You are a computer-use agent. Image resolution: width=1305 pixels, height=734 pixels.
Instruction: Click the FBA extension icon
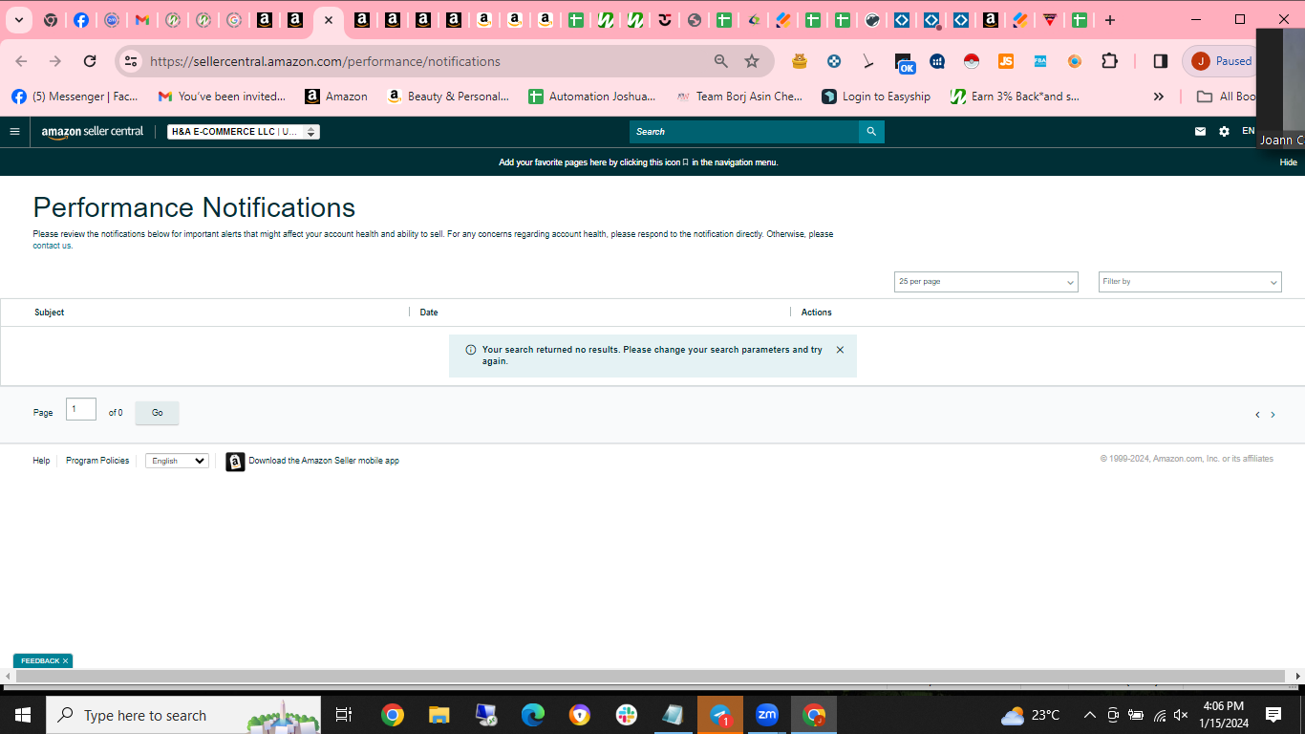(x=1040, y=61)
